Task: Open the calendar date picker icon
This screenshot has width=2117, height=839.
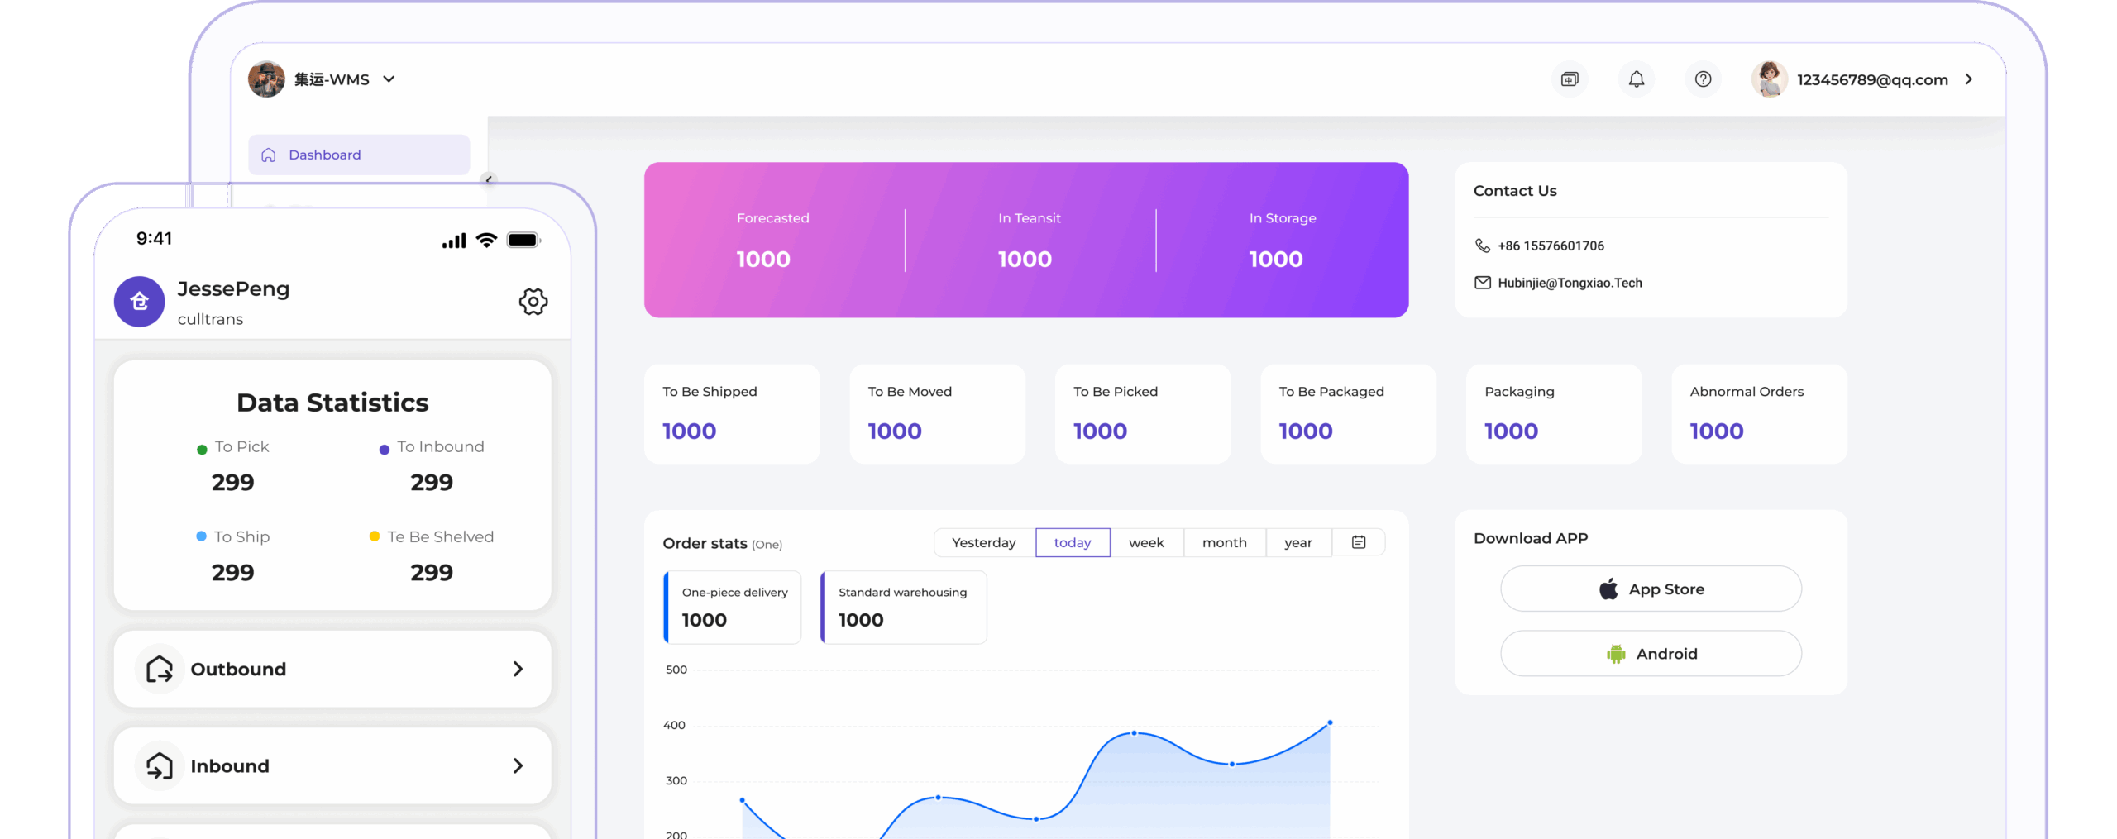Action: [1358, 542]
